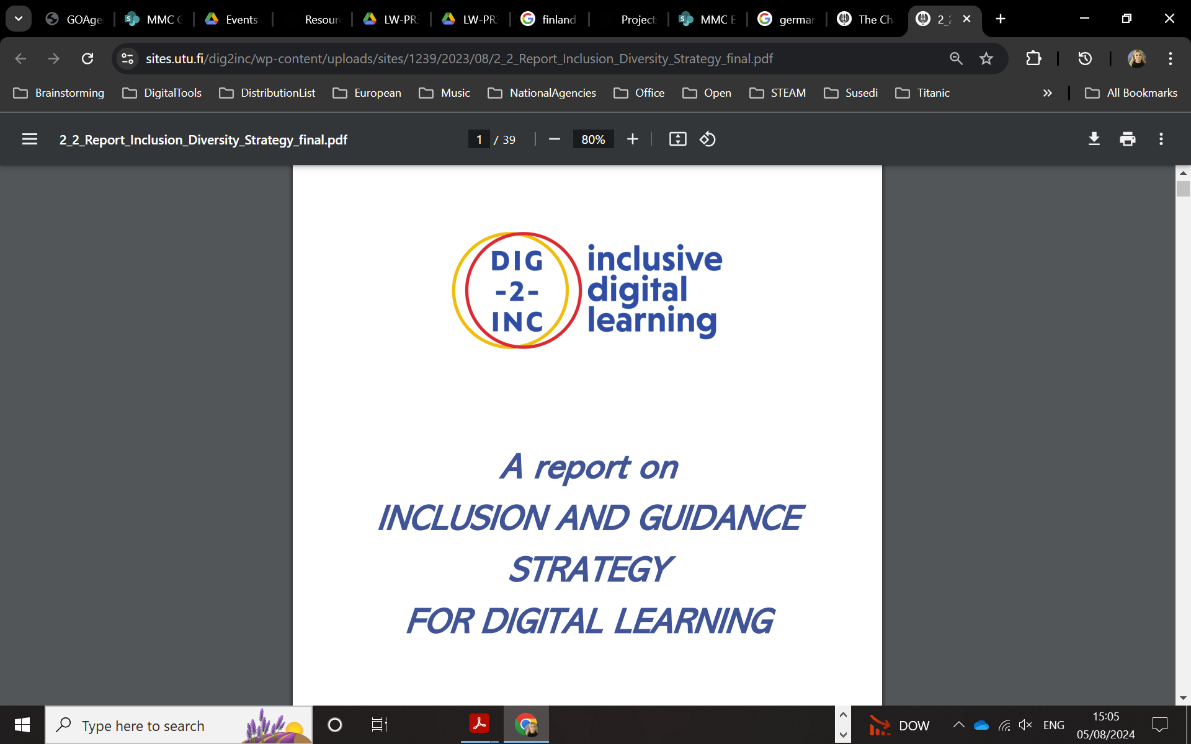Open Cortana circle on the taskbar
The width and height of the screenshot is (1191, 744).
click(x=335, y=725)
